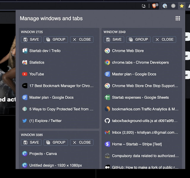Click the favicon beside Compulsory data related
Screen dimensions: 190x178
point(107,156)
